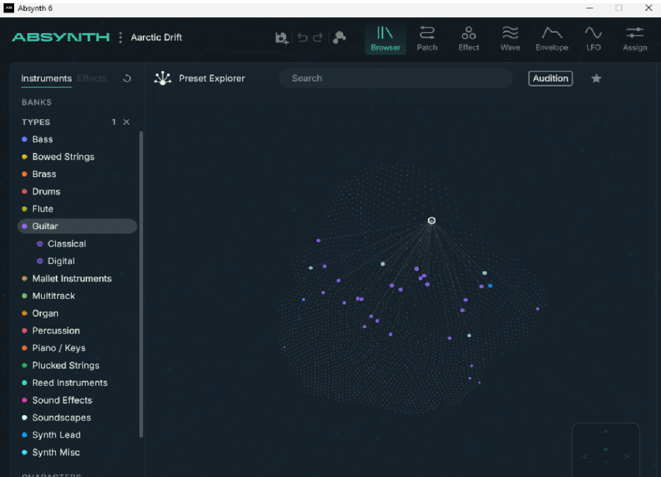Select the Instruments tab
This screenshot has height=477, width=661.
pos(46,78)
